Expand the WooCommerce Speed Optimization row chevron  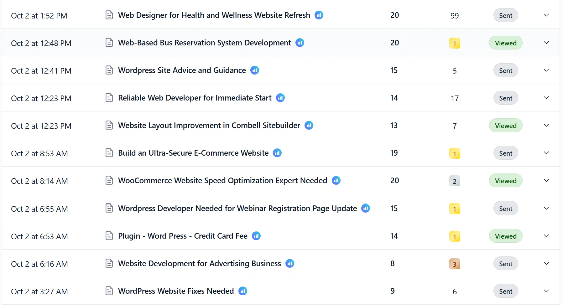click(546, 181)
